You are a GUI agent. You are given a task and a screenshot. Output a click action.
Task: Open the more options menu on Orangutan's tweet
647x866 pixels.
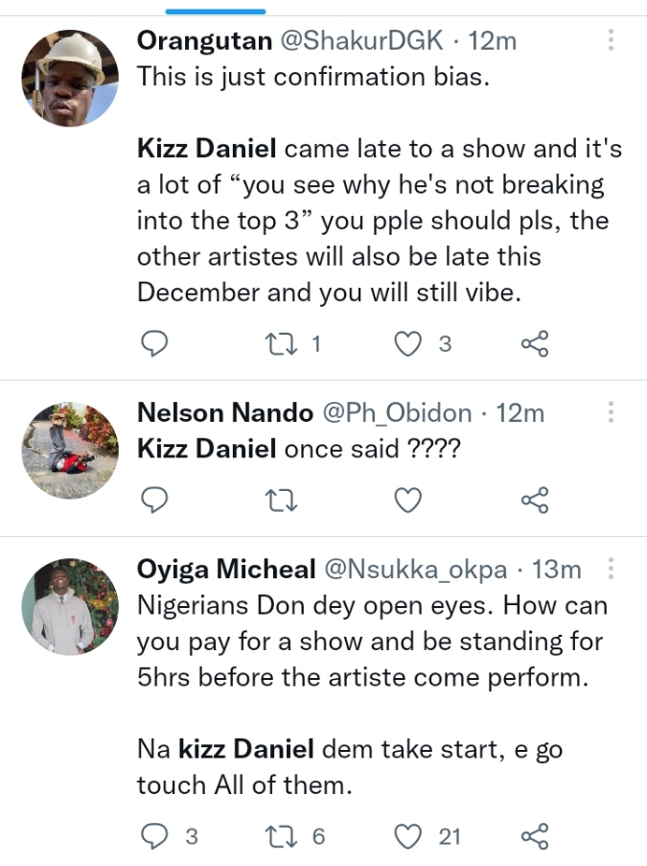point(611,40)
